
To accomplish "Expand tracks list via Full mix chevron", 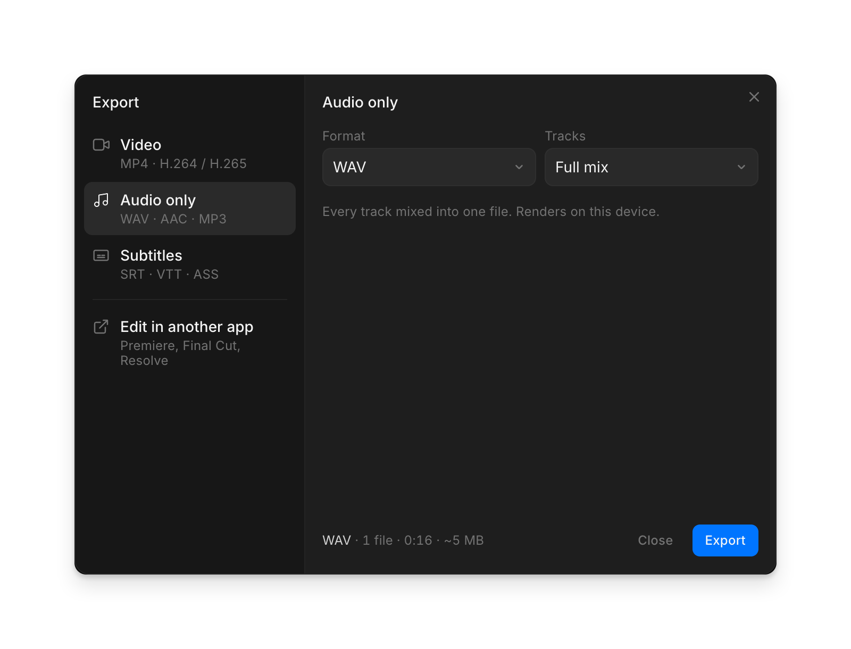I will pos(741,167).
